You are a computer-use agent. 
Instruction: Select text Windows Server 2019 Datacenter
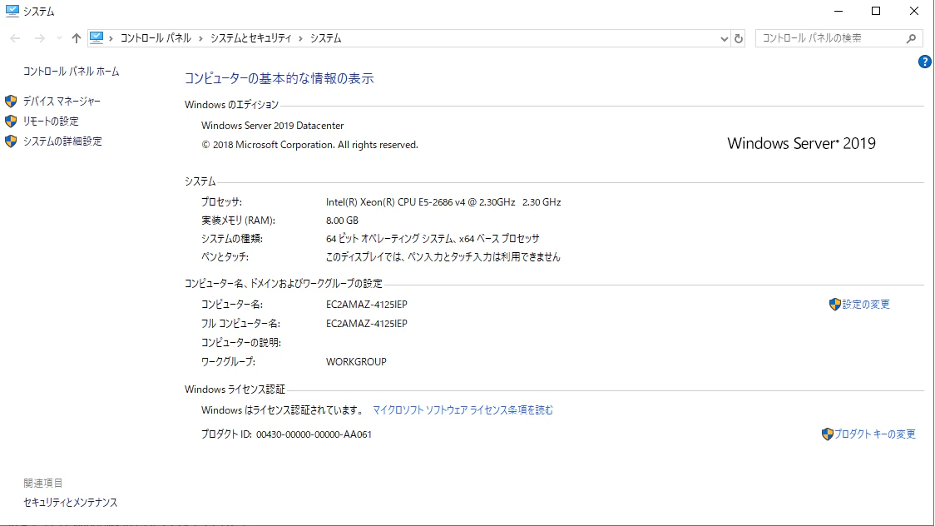[x=273, y=126]
